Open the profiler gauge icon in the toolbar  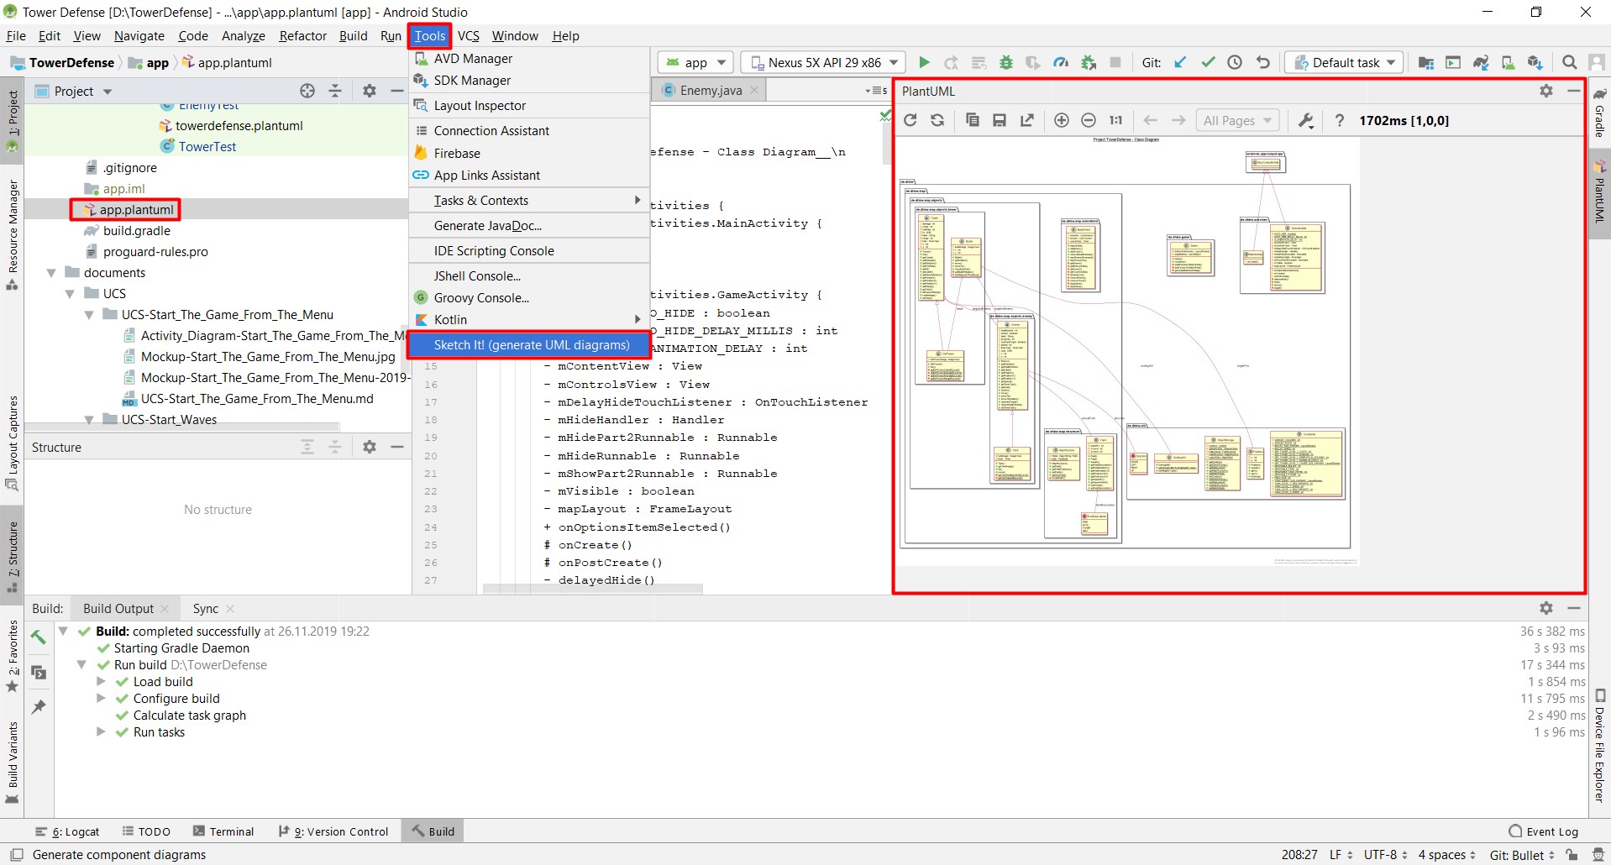(1061, 62)
